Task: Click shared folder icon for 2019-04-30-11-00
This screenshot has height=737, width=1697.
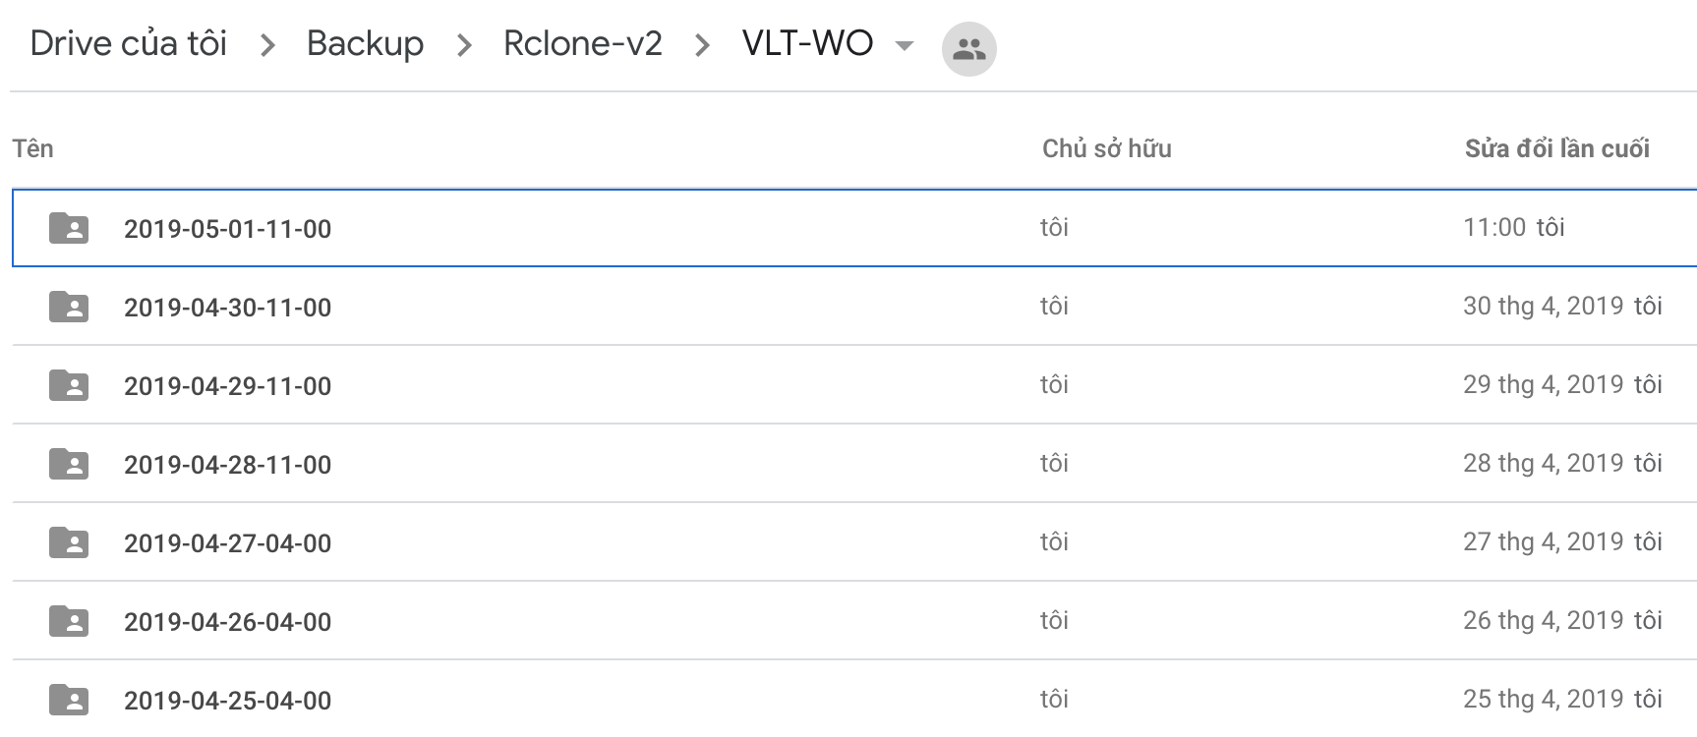Action: tap(69, 307)
